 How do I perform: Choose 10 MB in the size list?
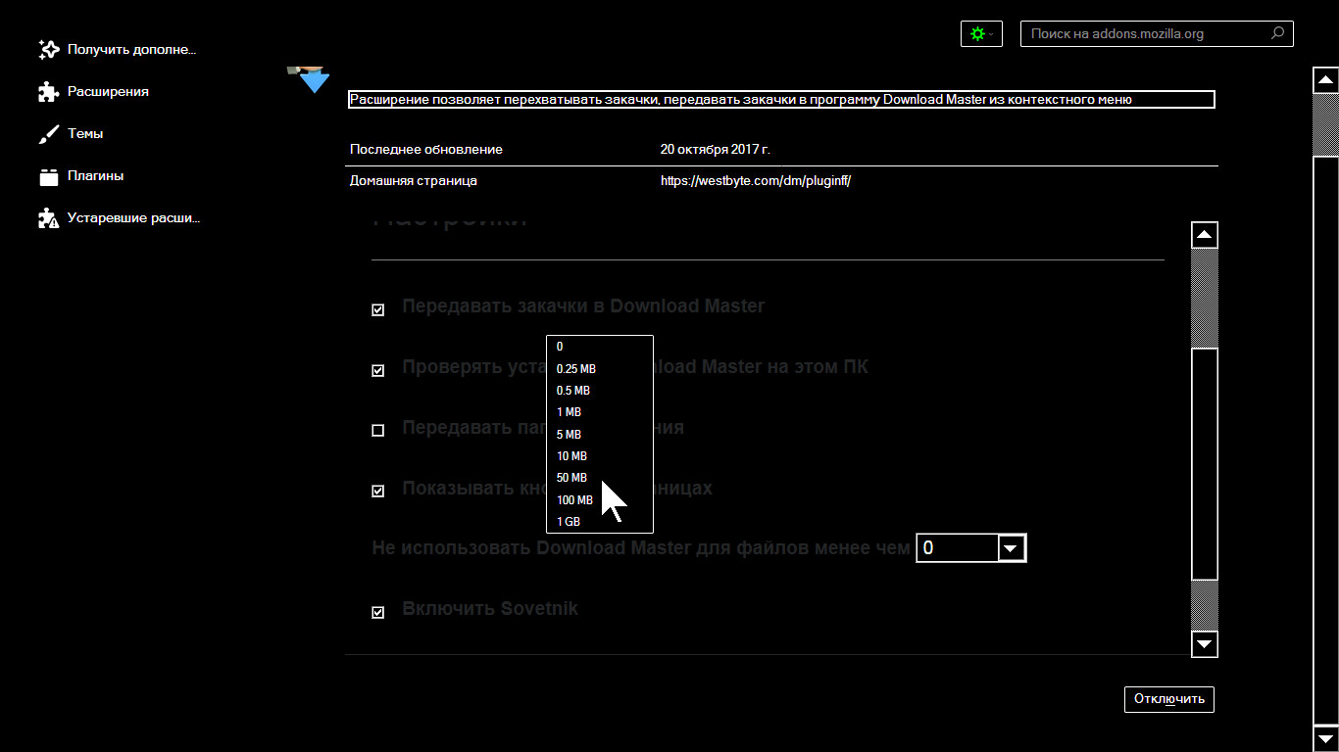click(600, 456)
